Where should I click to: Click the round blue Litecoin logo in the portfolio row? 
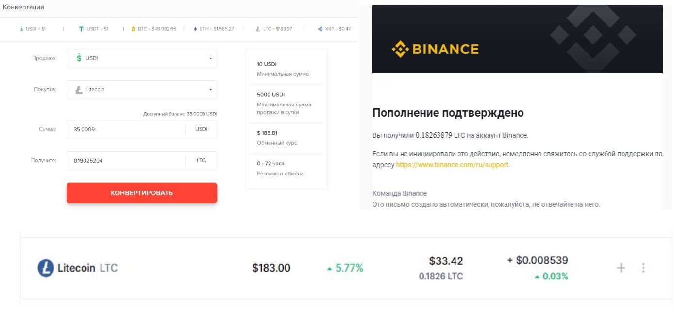click(46, 268)
